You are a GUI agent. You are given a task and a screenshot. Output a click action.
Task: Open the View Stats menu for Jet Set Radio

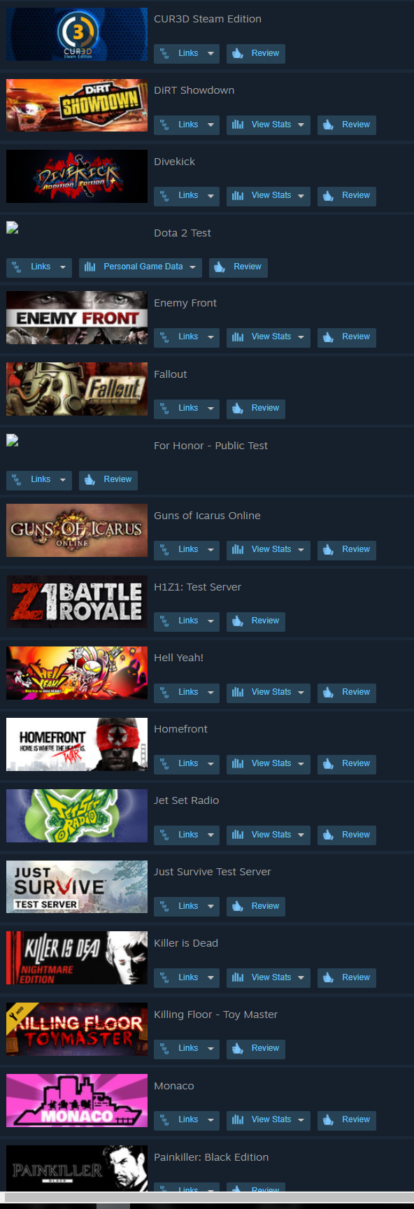coord(269,835)
